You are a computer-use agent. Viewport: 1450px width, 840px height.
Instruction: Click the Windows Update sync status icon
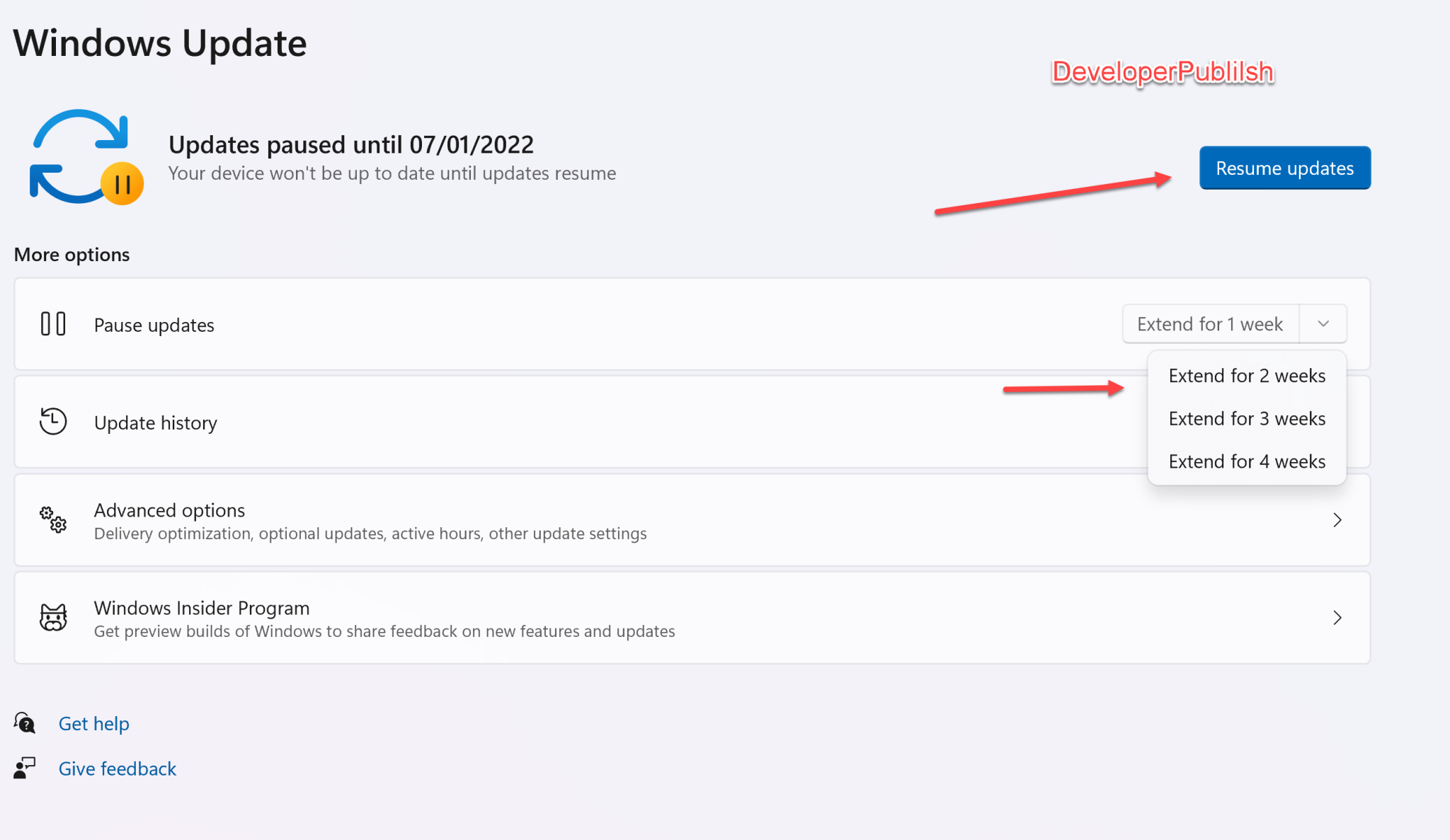(x=78, y=156)
